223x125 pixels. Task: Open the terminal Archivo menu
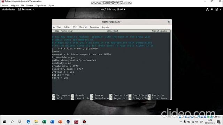57,27
